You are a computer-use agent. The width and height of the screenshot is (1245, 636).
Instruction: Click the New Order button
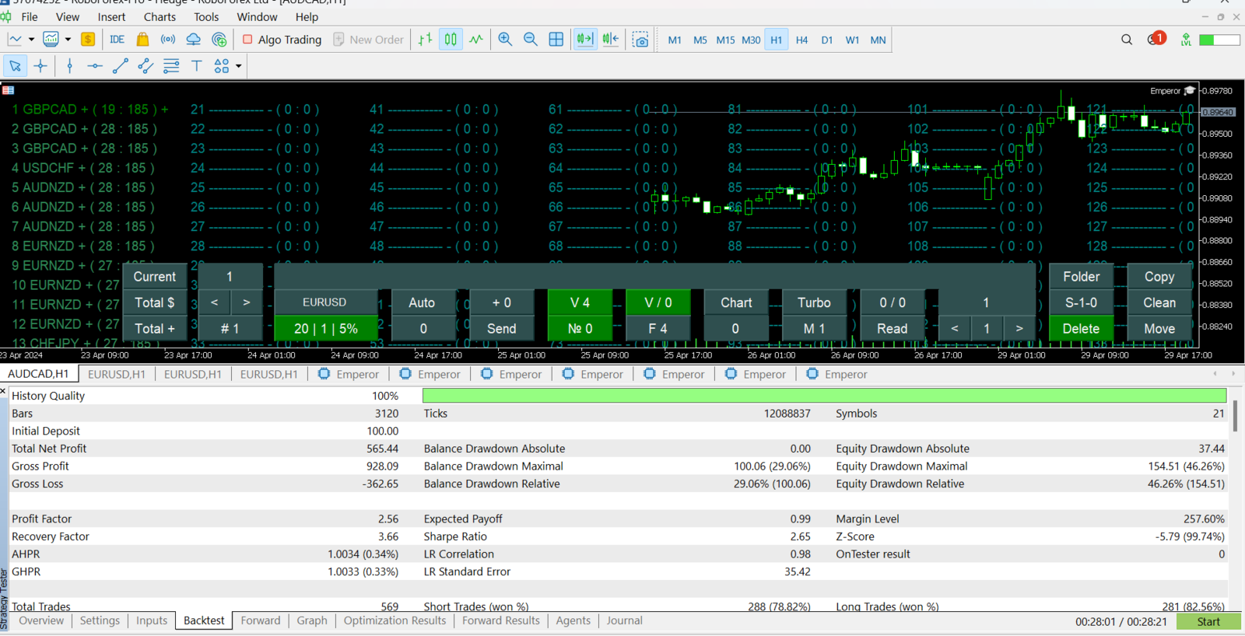click(369, 40)
